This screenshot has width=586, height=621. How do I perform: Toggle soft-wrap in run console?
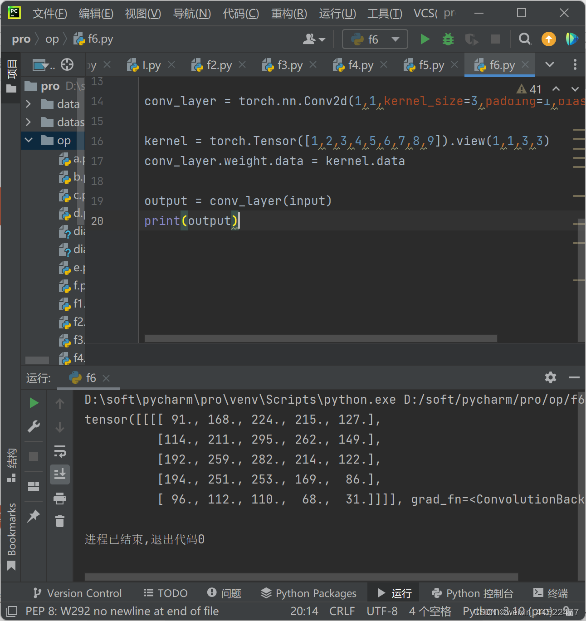point(60,451)
